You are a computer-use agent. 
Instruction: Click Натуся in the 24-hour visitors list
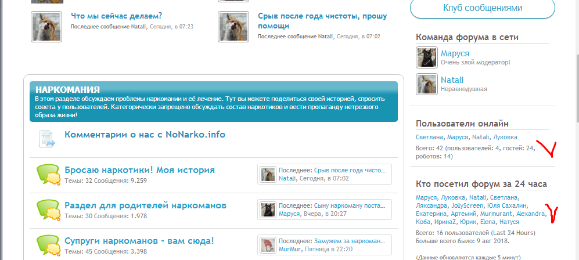[x=509, y=222]
